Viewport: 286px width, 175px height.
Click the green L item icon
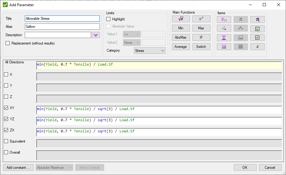(257, 28)
